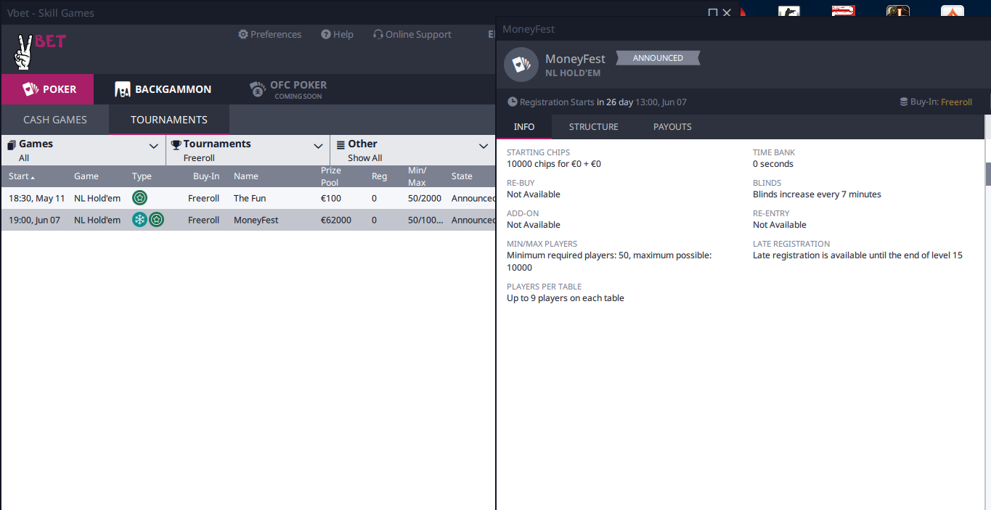
Task: Click the Vbet logo in the header
Action: pos(40,51)
